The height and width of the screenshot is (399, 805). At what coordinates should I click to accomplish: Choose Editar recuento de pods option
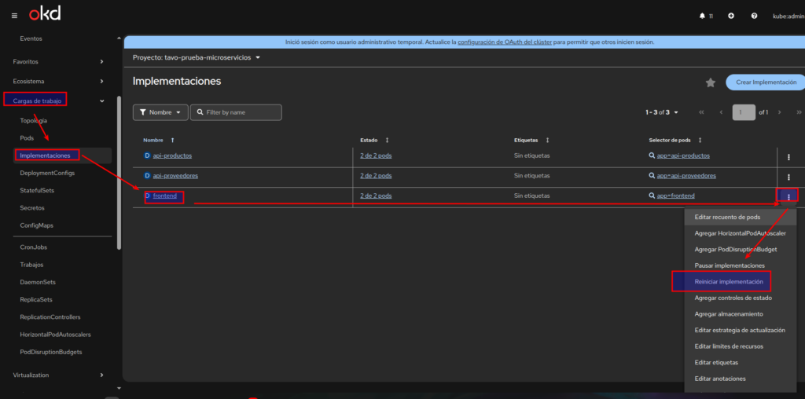tap(727, 217)
